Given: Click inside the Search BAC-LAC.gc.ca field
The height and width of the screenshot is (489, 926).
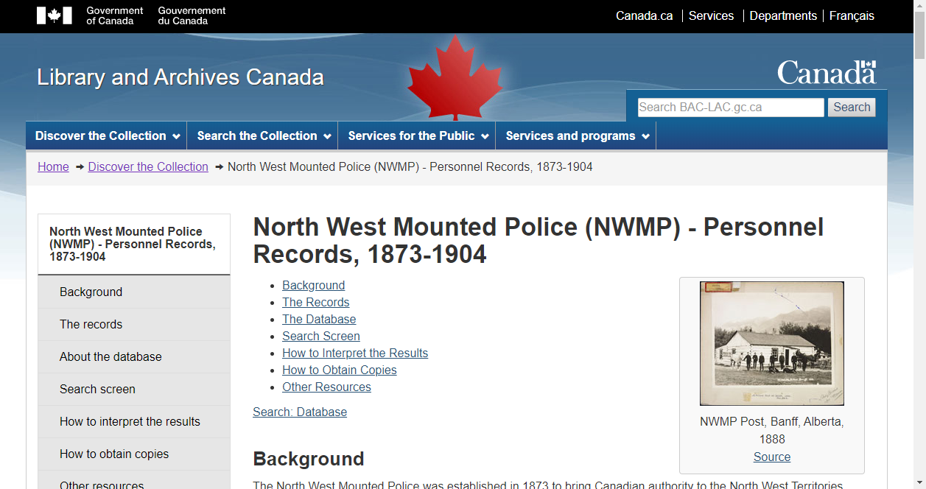Looking at the screenshot, I should click(x=730, y=108).
